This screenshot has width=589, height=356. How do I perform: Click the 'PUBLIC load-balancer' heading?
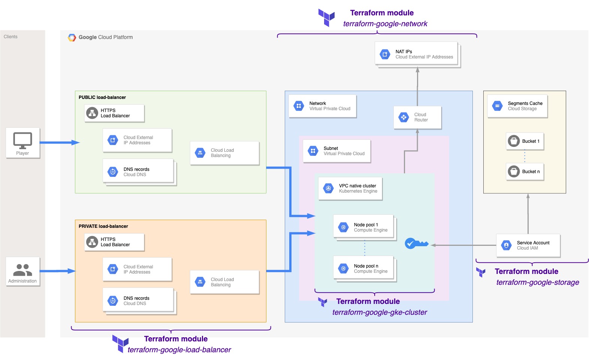tap(102, 97)
